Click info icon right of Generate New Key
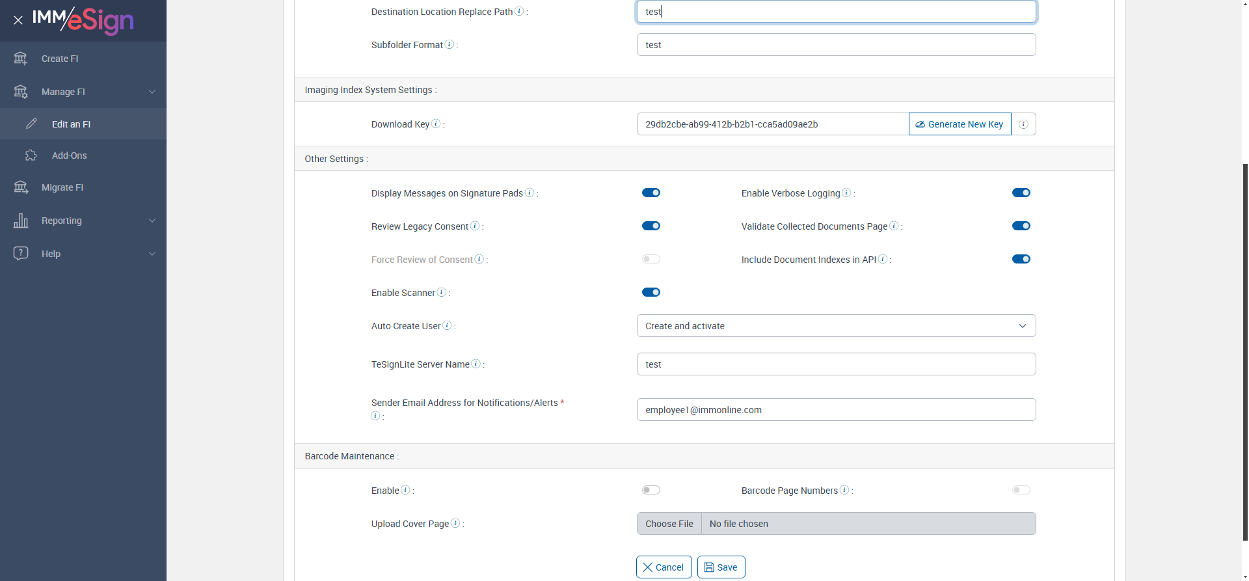 (x=1023, y=124)
